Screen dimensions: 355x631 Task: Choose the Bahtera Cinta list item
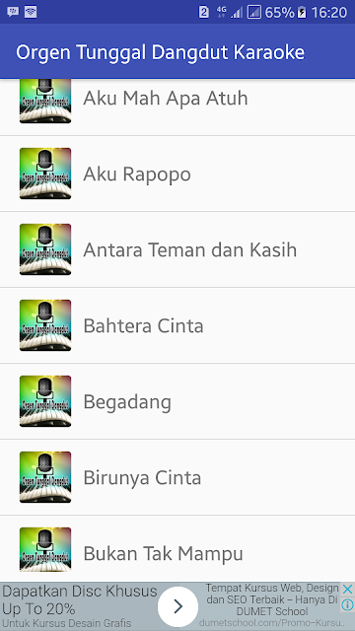(177, 325)
